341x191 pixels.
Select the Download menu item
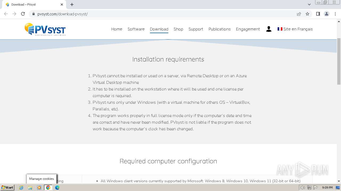click(159, 29)
